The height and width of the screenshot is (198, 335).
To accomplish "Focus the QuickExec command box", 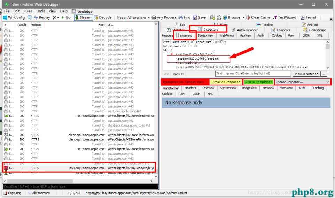I will [80, 186].
